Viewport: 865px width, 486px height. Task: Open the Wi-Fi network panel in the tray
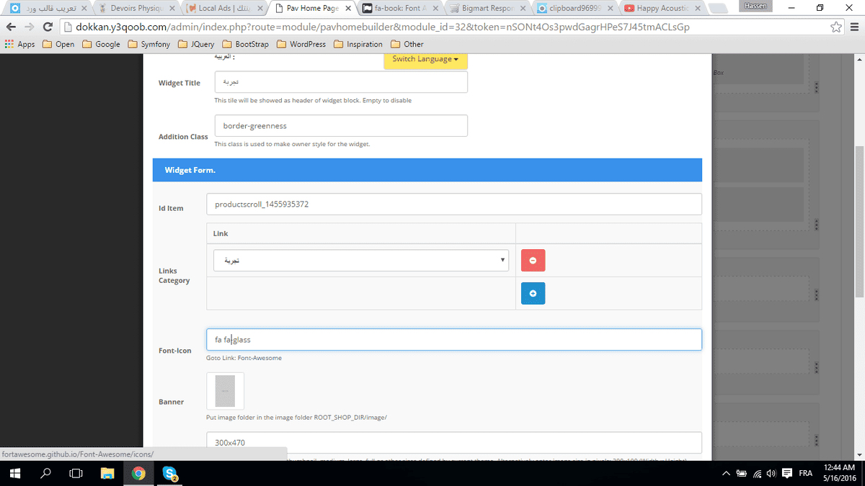pyautogui.click(x=758, y=473)
